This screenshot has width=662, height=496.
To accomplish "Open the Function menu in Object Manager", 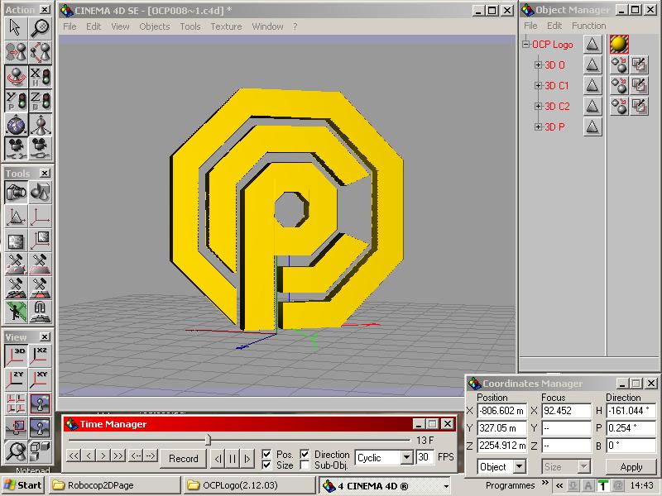I will [588, 26].
